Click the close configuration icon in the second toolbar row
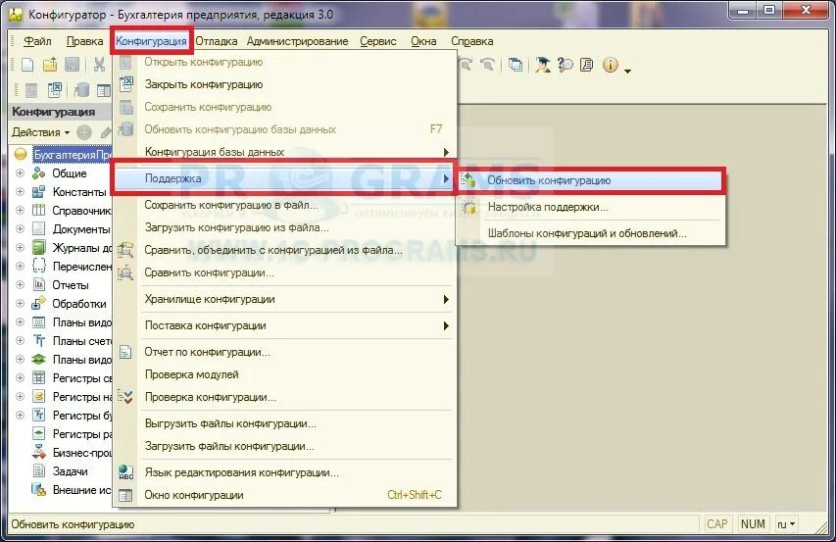 (54, 90)
